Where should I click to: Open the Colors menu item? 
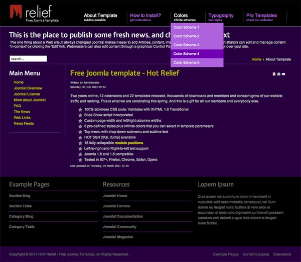185,17
